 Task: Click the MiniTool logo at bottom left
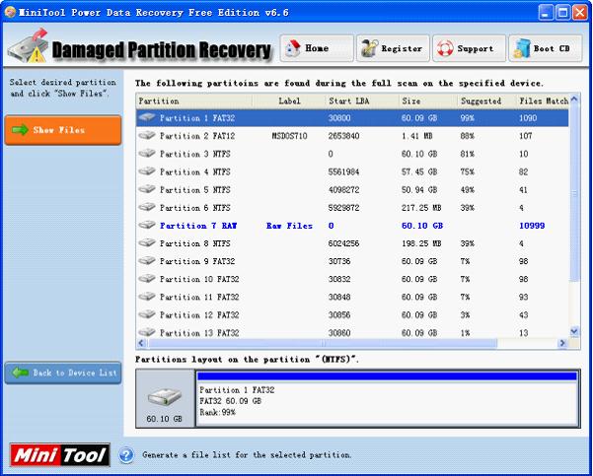pyautogui.click(x=60, y=455)
